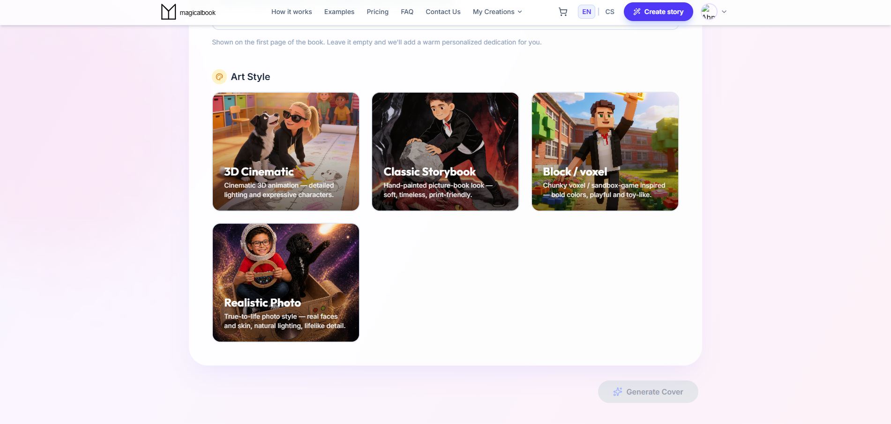
Task: Open the shopping cart icon
Action: (563, 12)
